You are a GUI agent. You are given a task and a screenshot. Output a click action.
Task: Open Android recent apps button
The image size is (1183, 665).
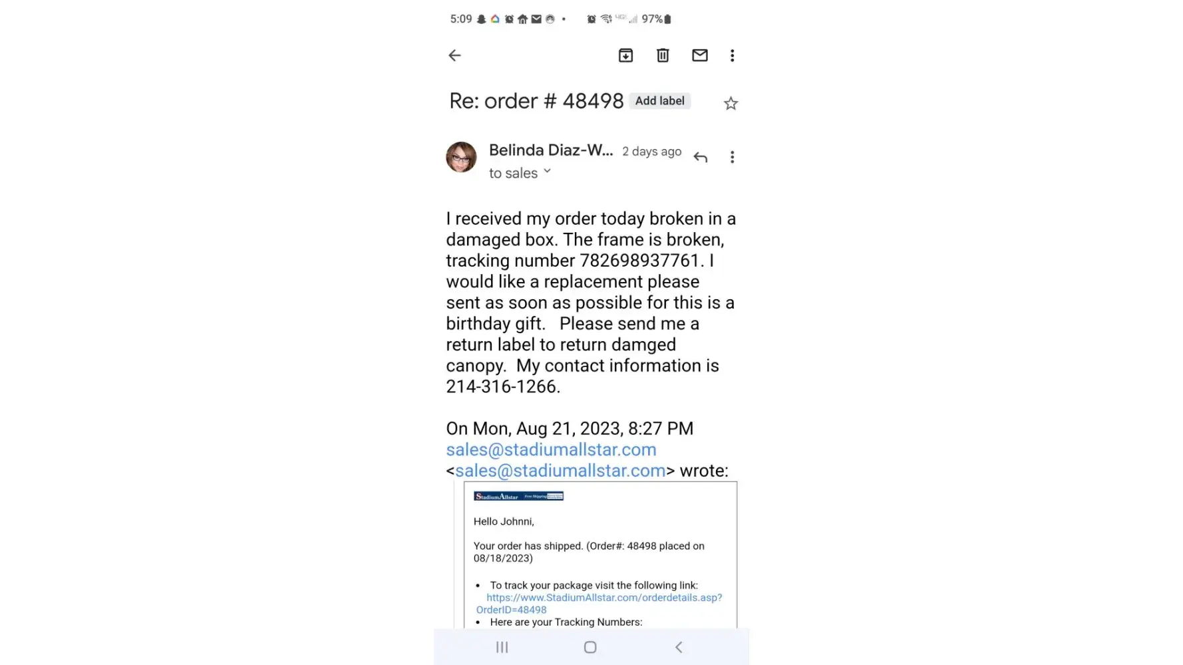point(502,647)
